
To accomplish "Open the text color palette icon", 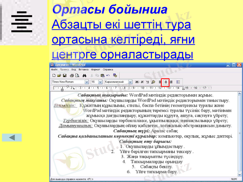I will 152,82.
